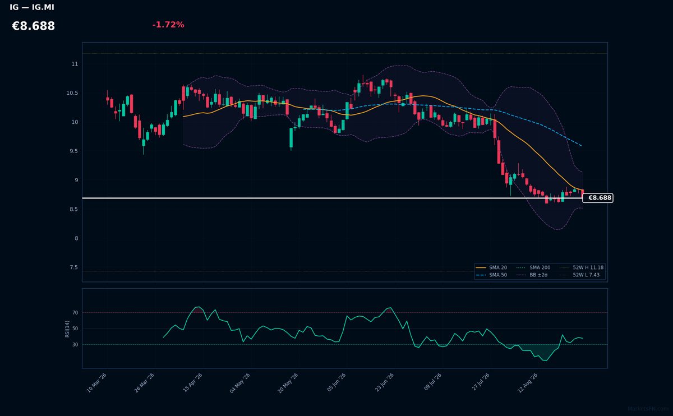Screen dimensions: 673x416
Task: Click the IG — IG.MI ticker title
Action: pos(32,8)
